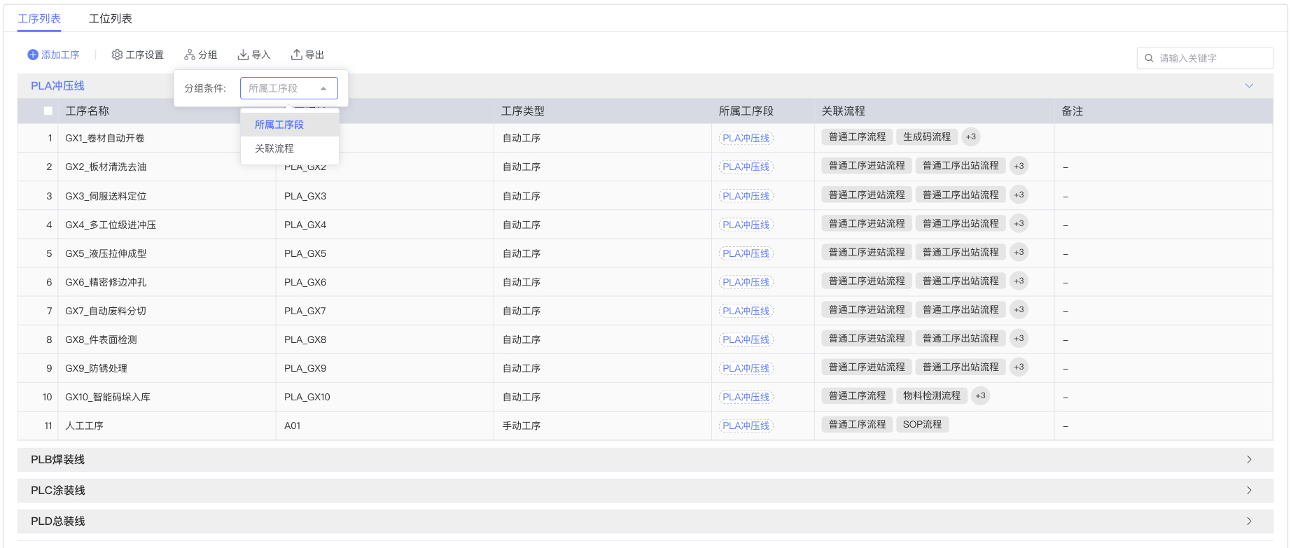Switch to the 工位列表 tab
Screen dimensions: 1291x548
click(111, 19)
